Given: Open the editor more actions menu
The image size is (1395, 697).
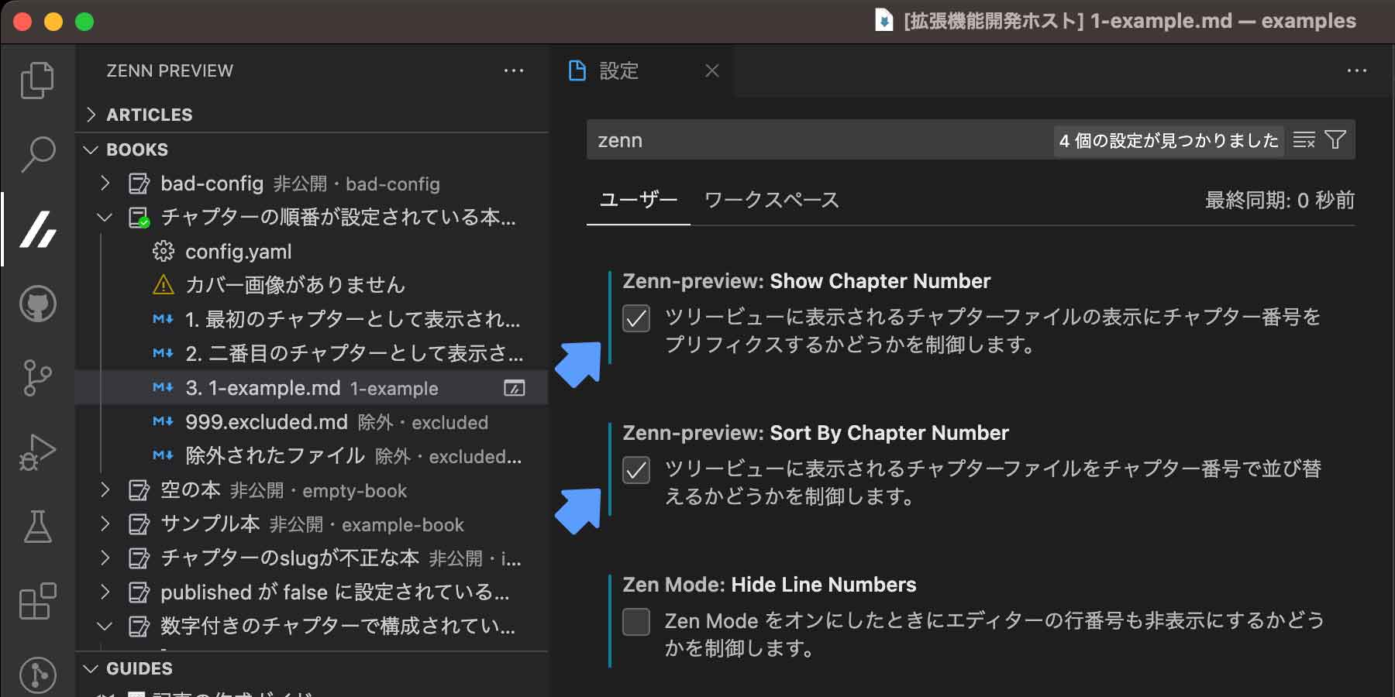Looking at the screenshot, I should 1357,70.
